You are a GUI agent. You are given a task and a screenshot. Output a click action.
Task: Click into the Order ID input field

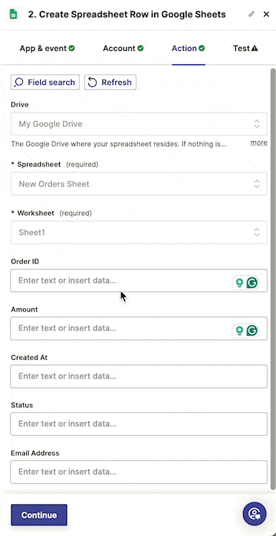coord(139,281)
